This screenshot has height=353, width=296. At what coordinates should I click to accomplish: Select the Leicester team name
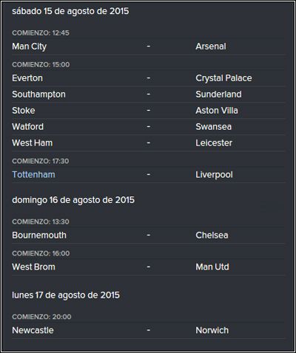pyautogui.click(x=214, y=143)
